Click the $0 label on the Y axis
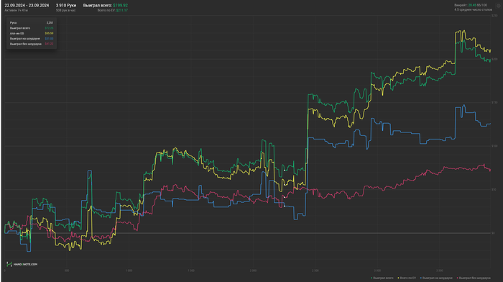The width and height of the screenshot is (503, 282). 494,233
